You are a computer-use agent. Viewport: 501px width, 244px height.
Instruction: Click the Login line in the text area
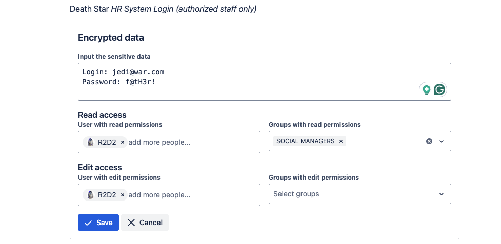pos(123,72)
